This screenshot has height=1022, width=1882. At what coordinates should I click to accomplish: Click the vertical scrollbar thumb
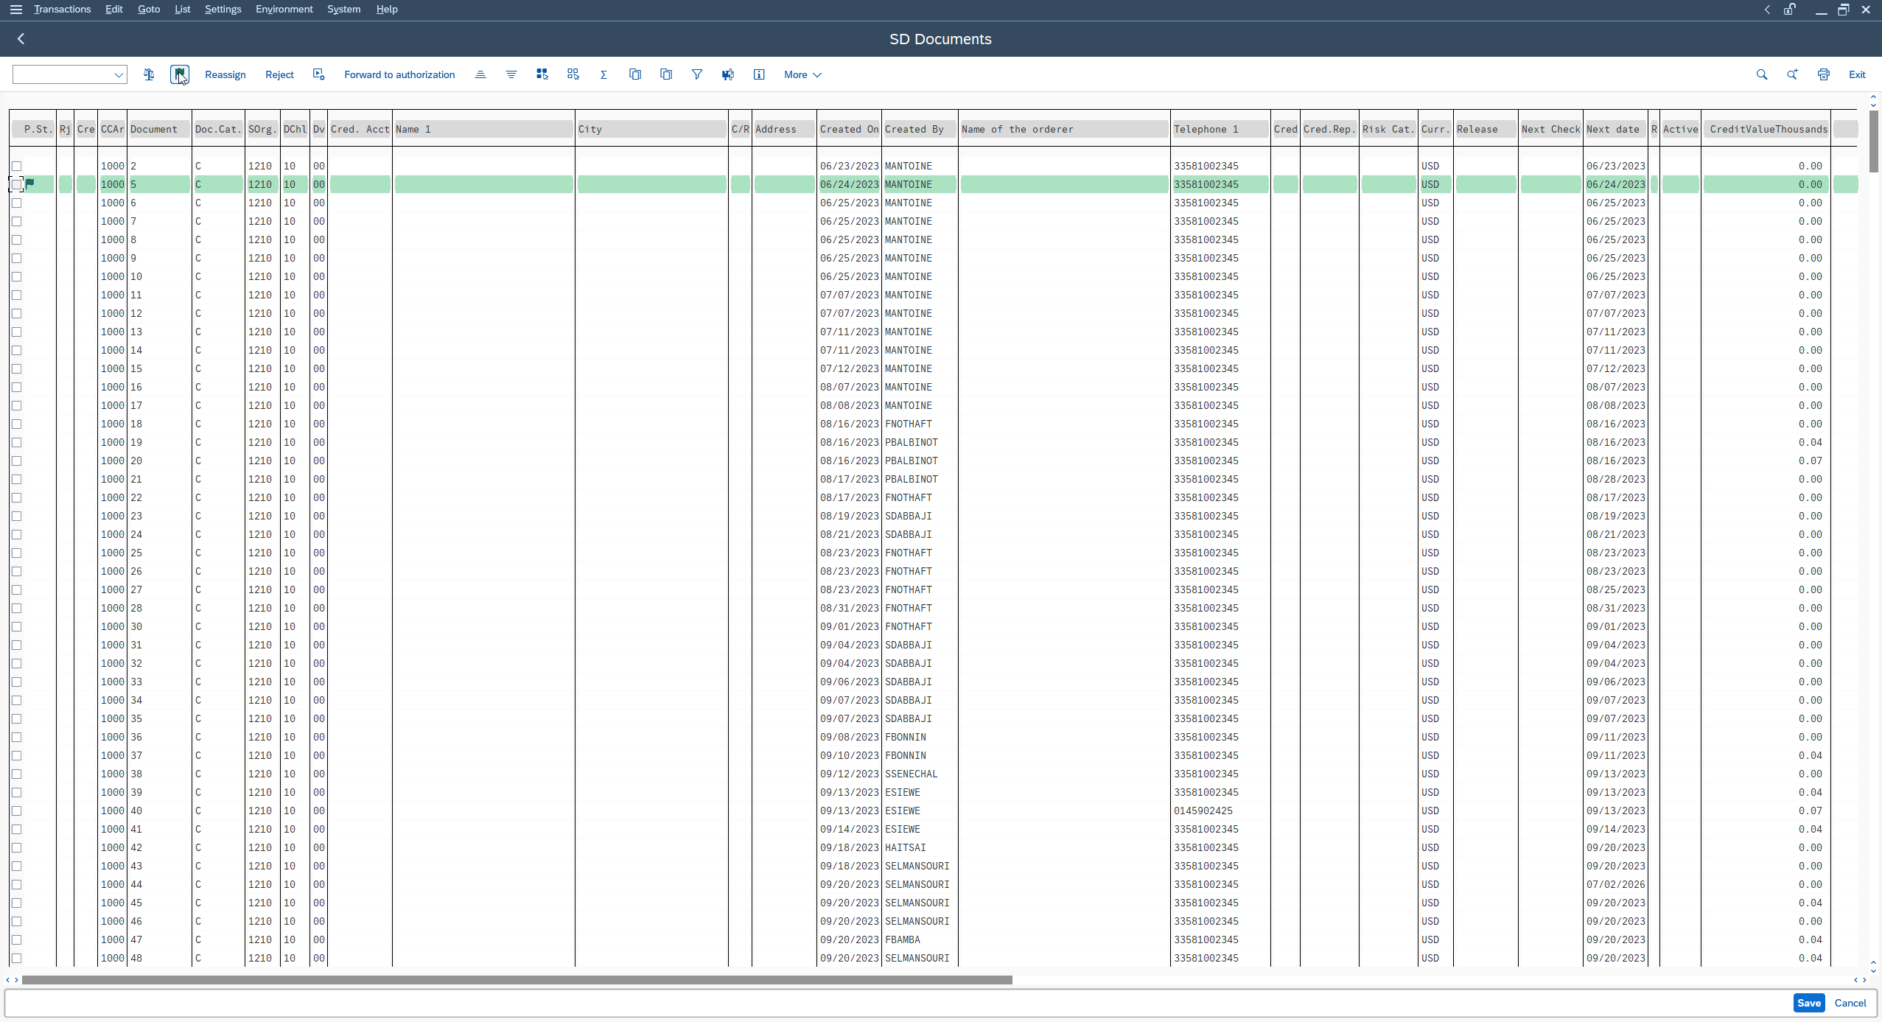1874,141
